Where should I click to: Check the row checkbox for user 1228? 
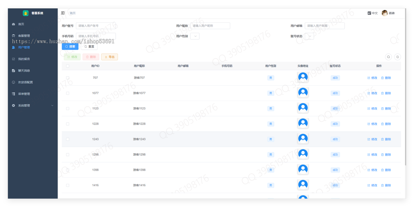pyautogui.click(x=68, y=124)
